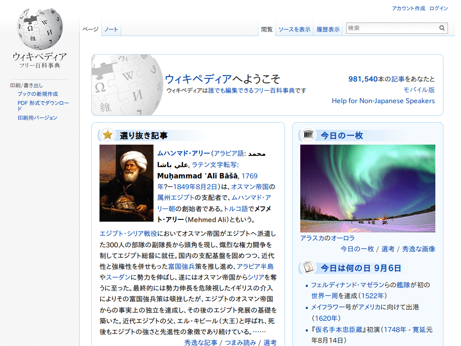Click the 1620年 link

pyautogui.click(x=326, y=318)
